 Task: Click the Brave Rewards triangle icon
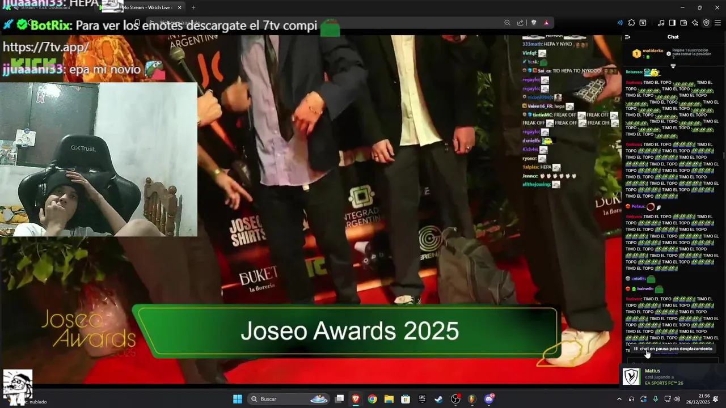pos(546,23)
